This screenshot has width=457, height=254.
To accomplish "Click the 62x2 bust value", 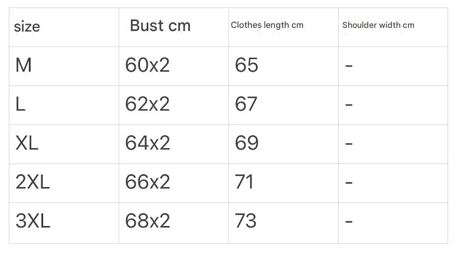I will click(147, 104).
